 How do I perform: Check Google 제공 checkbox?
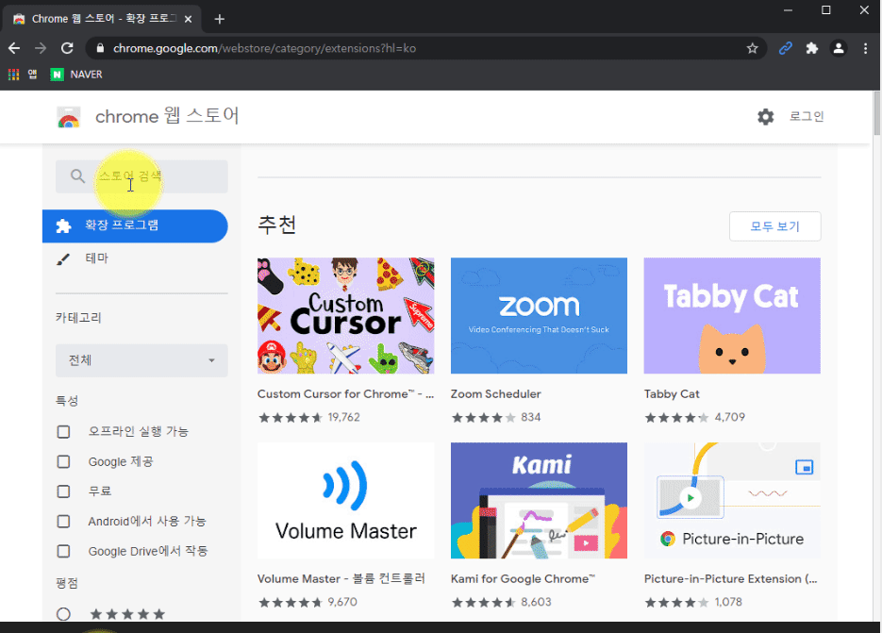[63, 462]
